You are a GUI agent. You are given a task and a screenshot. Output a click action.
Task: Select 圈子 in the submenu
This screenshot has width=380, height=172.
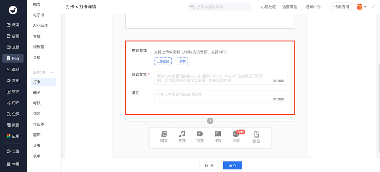tap(37, 92)
